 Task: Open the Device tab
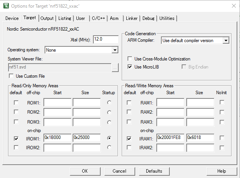coord(12,18)
